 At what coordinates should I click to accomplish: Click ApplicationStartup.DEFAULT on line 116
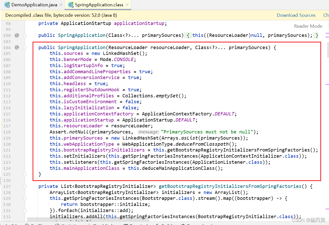click(x=159, y=120)
